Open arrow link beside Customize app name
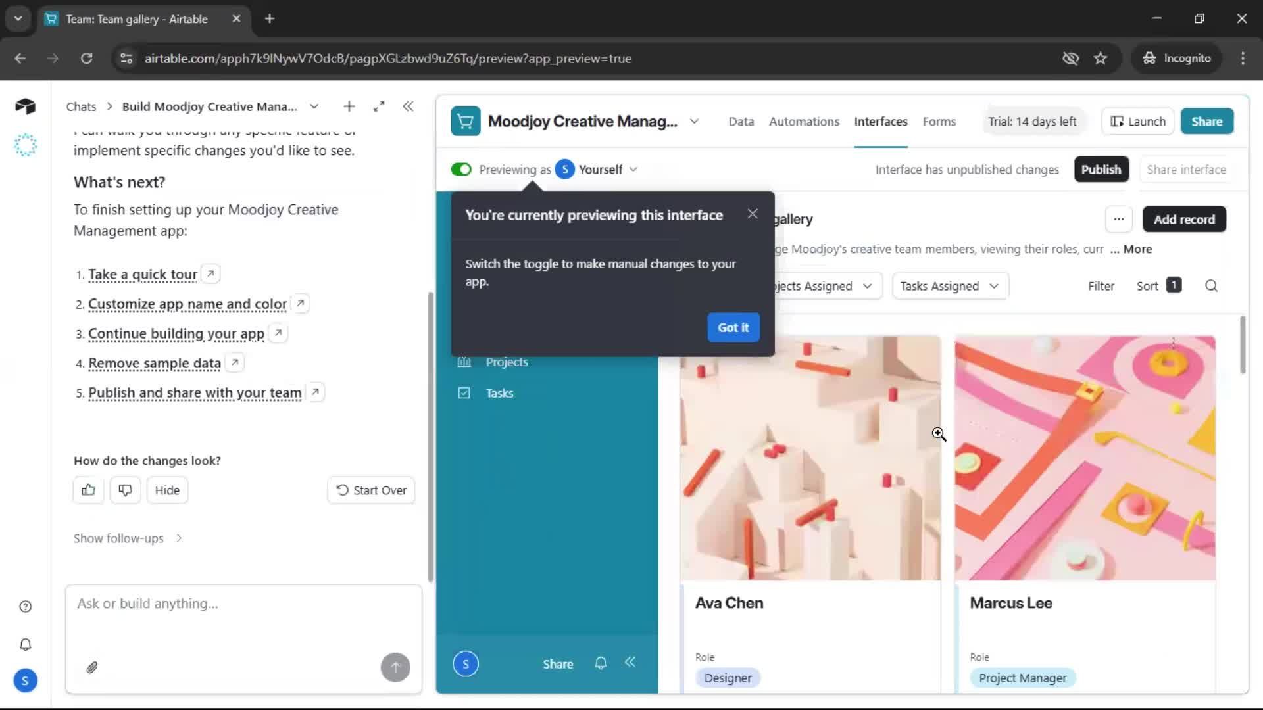 [x=301, y=303]
